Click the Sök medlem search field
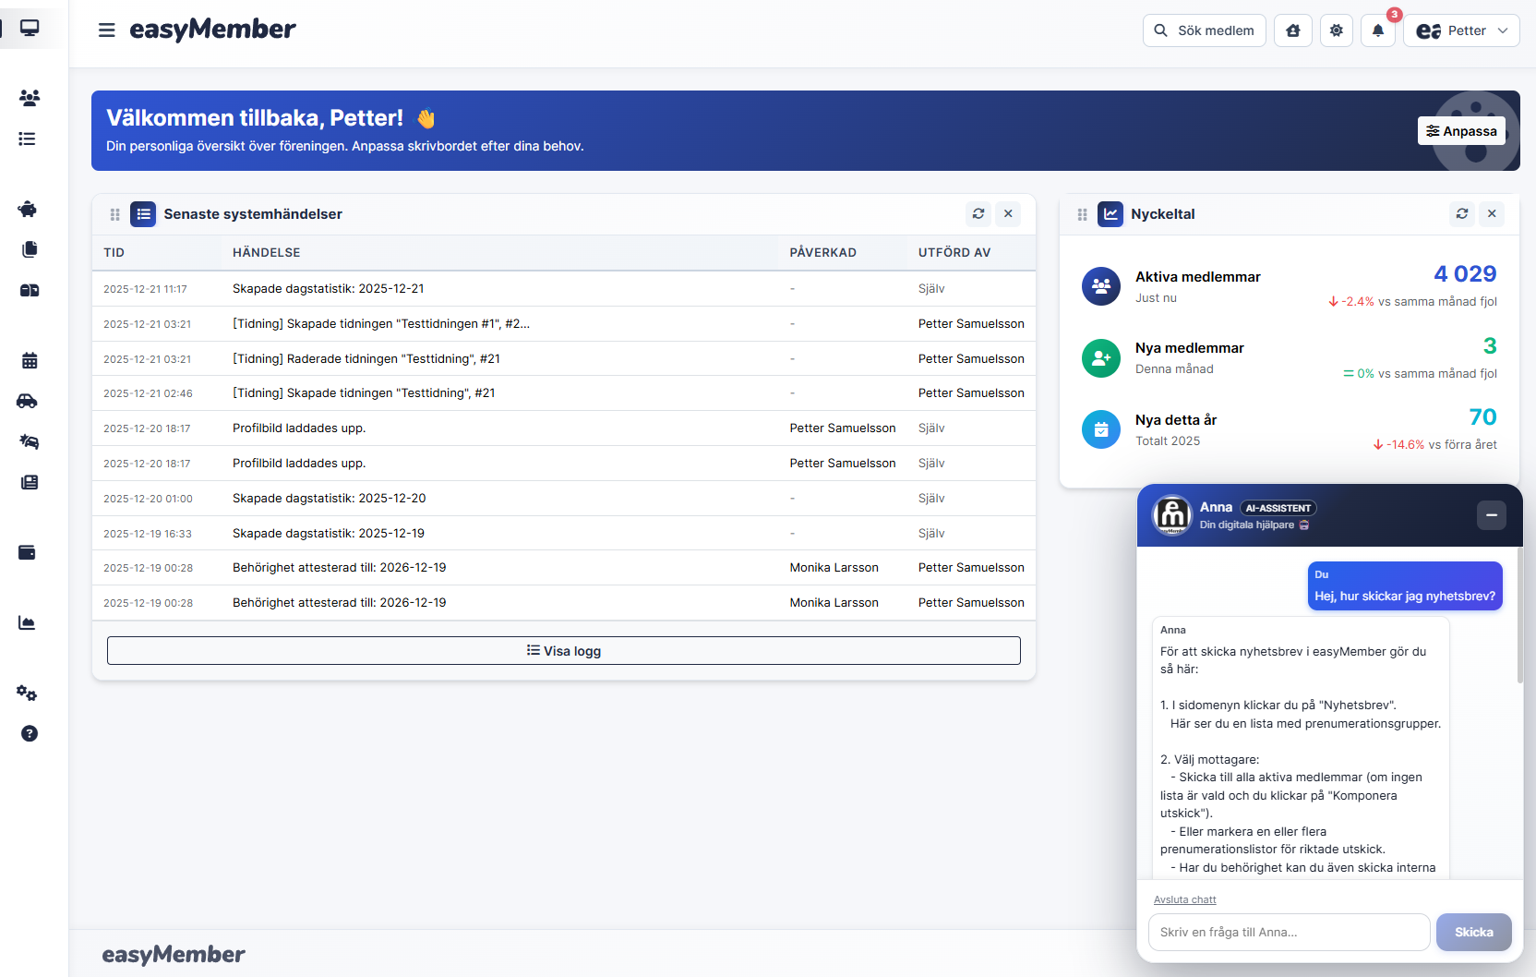The image size is (1536, 977). coord(1204,30)
